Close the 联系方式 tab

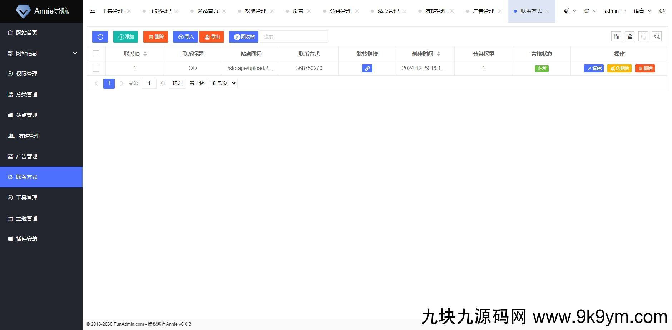(547, 11)
